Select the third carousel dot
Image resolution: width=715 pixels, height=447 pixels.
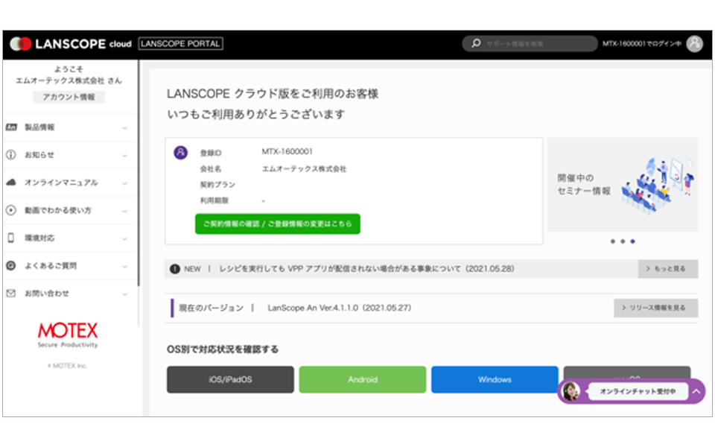point(632,241)
